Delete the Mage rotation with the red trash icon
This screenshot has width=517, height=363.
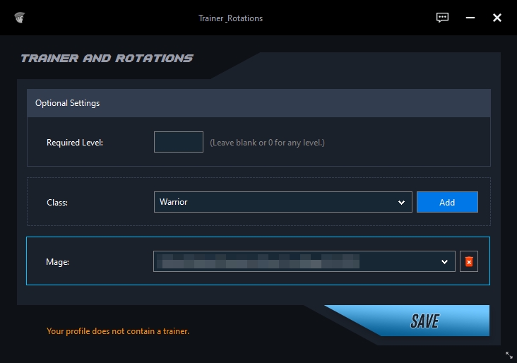click(x=468, y=262)
